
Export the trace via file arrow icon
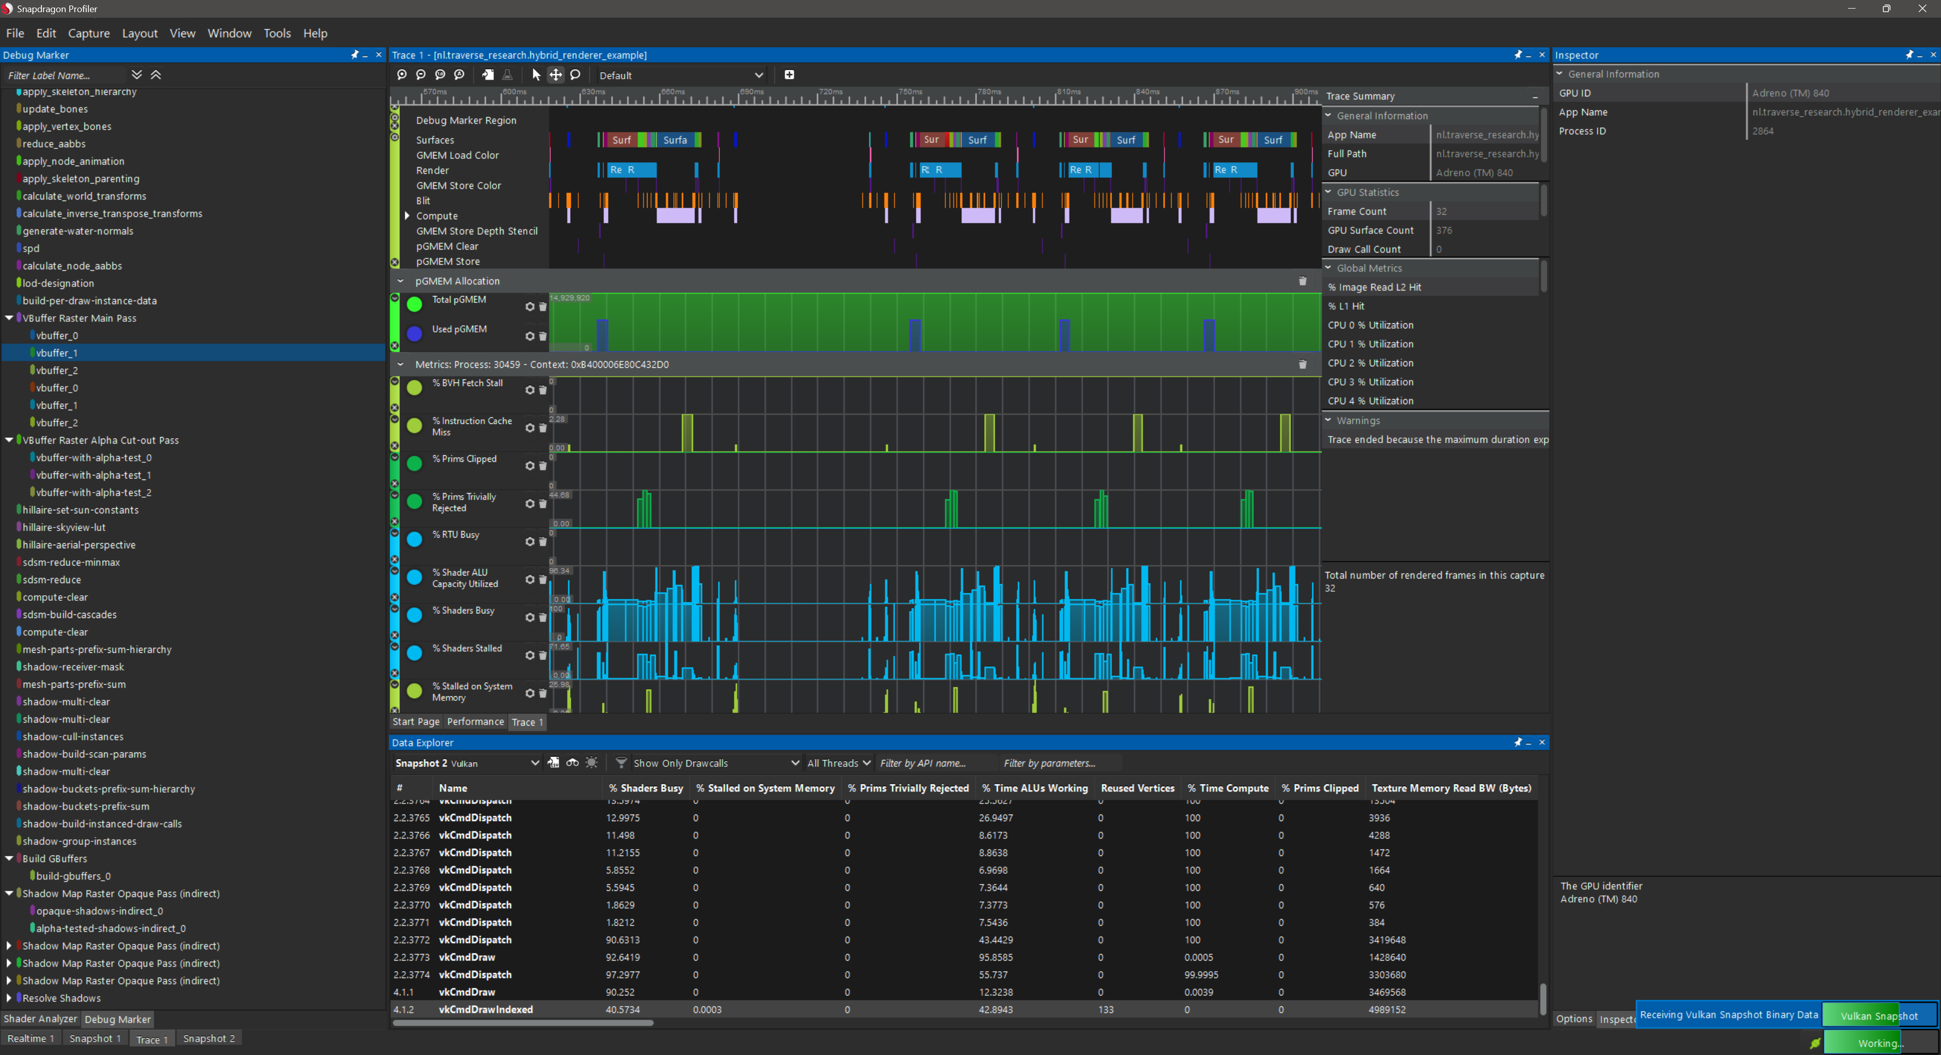tap(488, 75)
